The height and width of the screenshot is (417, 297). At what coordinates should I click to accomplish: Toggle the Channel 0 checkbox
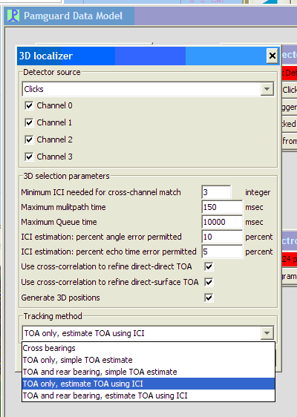(x=29, y=105)
